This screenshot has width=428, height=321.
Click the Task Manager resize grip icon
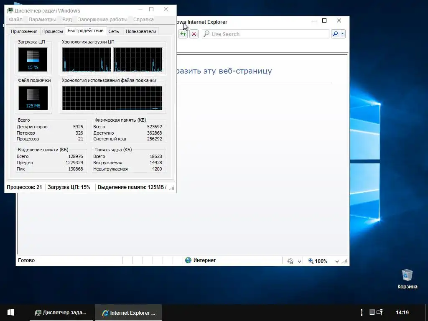coord(172,188)
